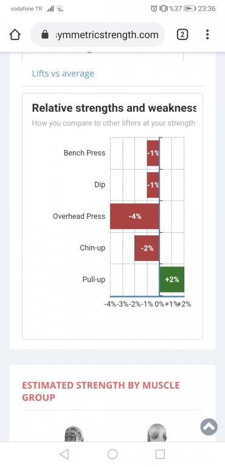
Task: Tap the battery status icon
Action: (189, 9)
